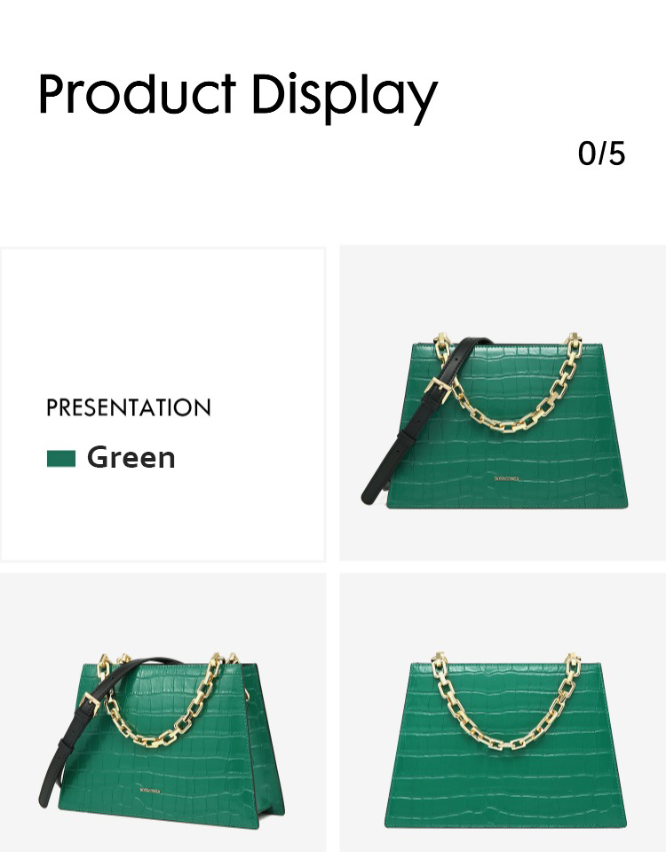The image size is (666, 852).
Task: Click the Product Display heading
Action: click(238, 97)
